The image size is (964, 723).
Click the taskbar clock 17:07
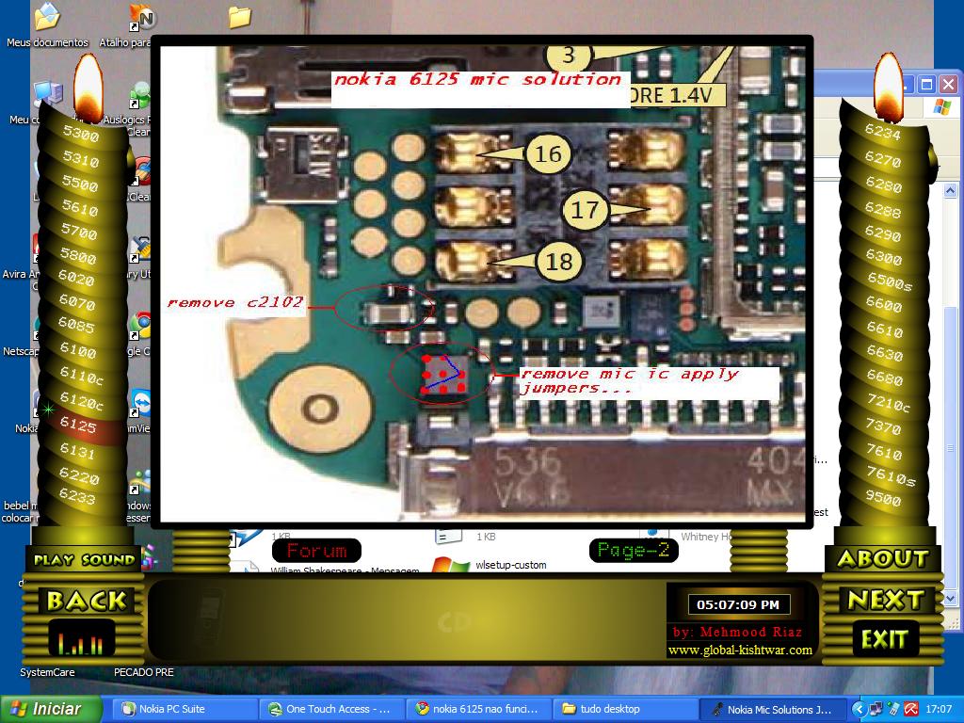(x=939, y=709)
